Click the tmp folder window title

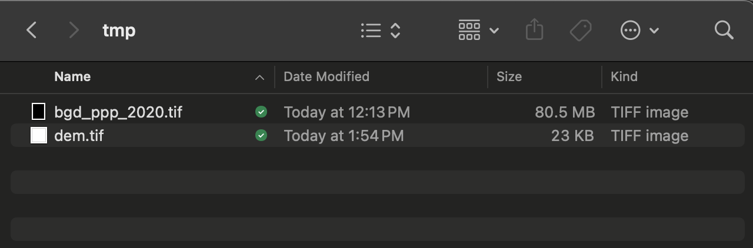(119, 30)
